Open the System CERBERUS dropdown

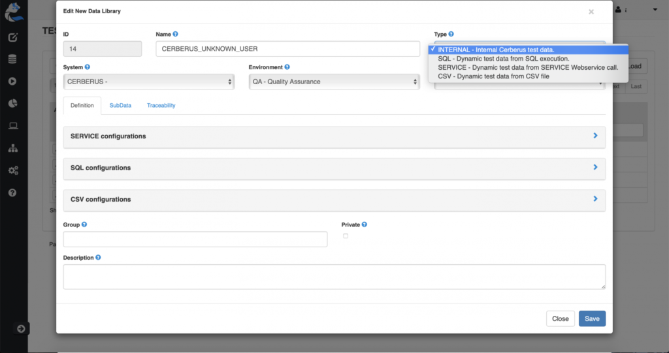[149, 82]
